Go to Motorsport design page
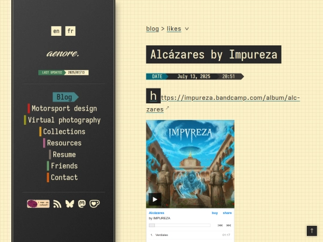The height and width of the screenshot is (242, 323). pyautogui.click(x=62, y=108)
